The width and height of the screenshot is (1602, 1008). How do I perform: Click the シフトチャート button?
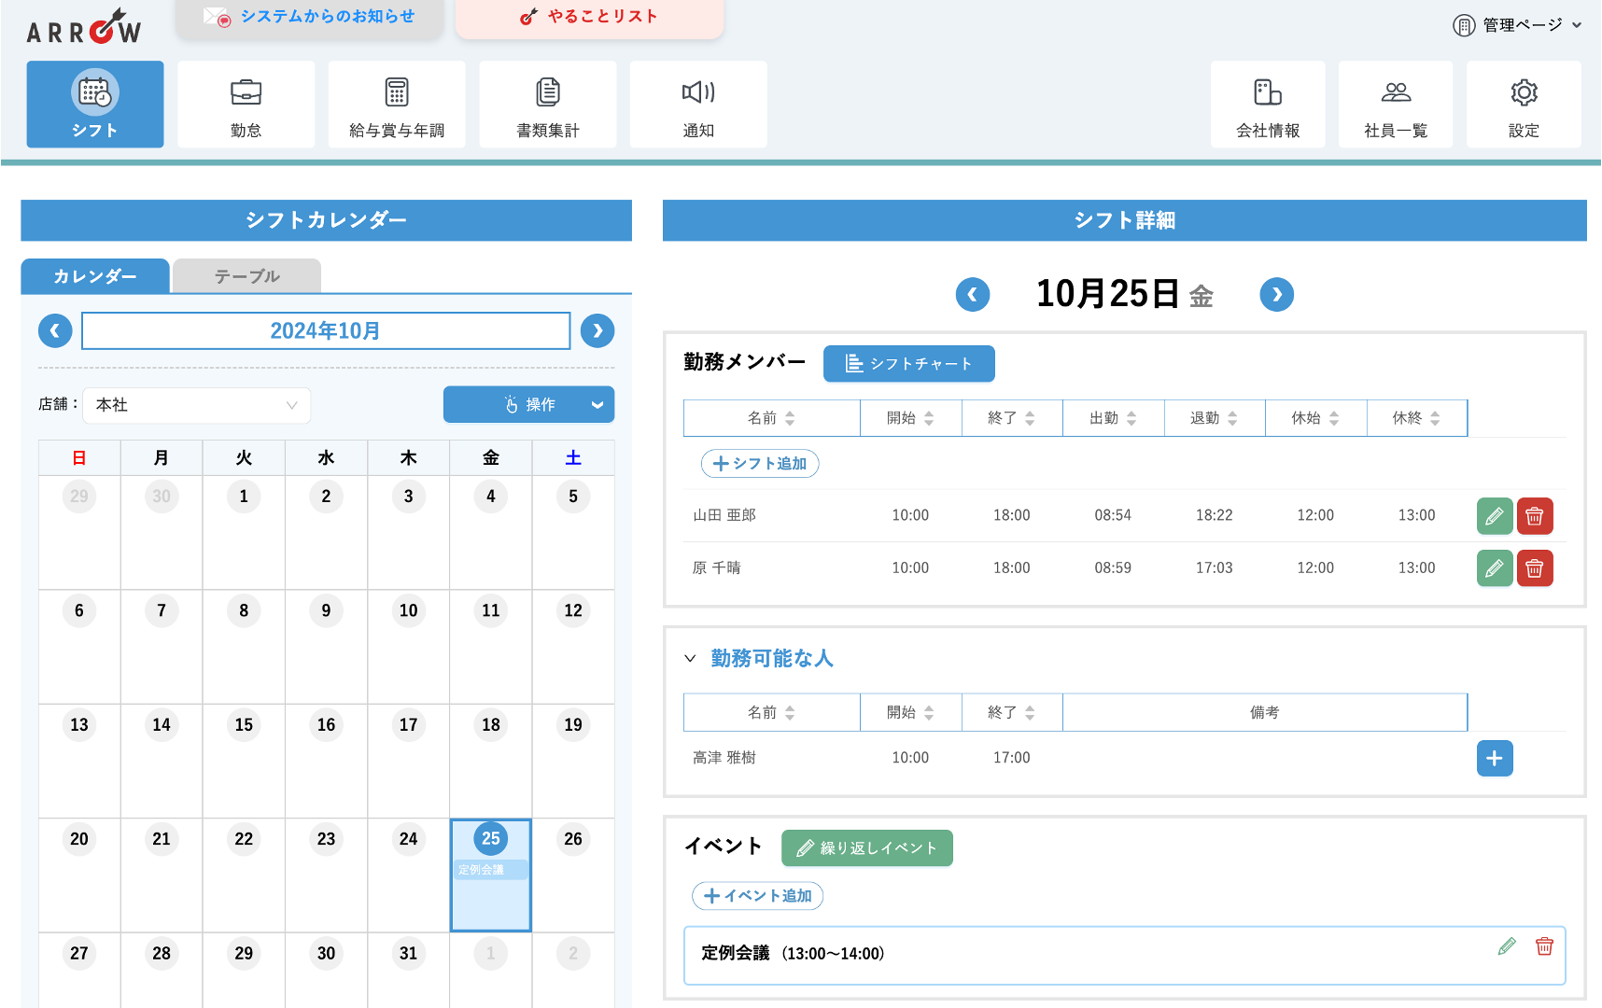(x=908, y=364)
